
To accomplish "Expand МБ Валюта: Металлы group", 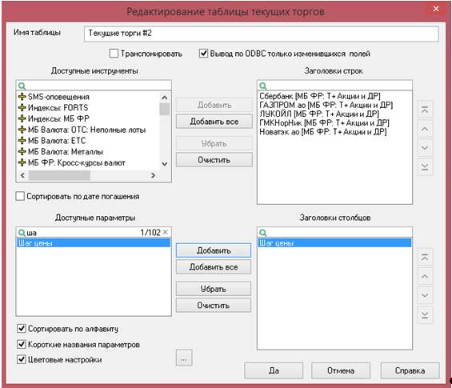I will coord(22,151).
